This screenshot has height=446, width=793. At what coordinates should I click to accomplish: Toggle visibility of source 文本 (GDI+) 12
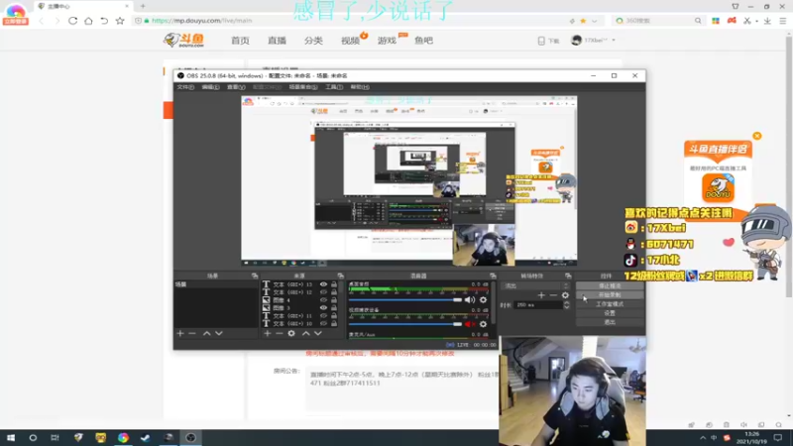pos(323,292)
